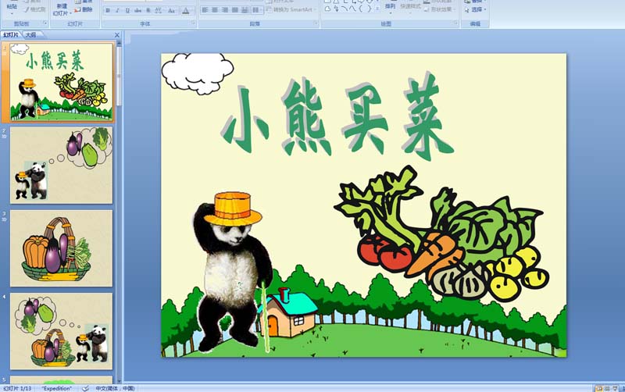Image resolution: width=625 pixels, height=392 pixels.
Task: Open Shape Effects (形状效果) dropdown
Action: [x=440, y=9]
